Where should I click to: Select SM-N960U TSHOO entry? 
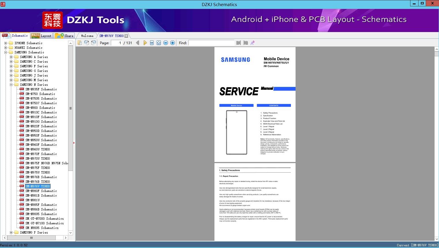click(38, 149)
